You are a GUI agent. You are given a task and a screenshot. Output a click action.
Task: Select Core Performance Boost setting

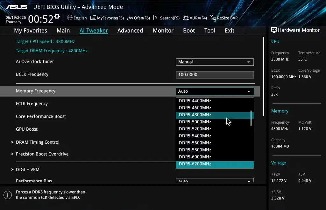coord(41,116)
